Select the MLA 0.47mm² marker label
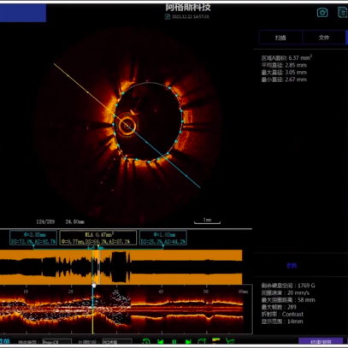 pyautogui.click(x=98, y=238)
